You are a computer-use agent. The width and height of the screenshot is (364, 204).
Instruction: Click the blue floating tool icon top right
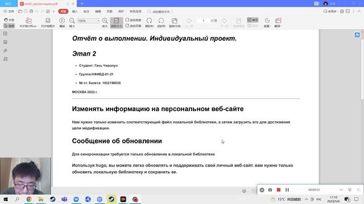[357, 35]
